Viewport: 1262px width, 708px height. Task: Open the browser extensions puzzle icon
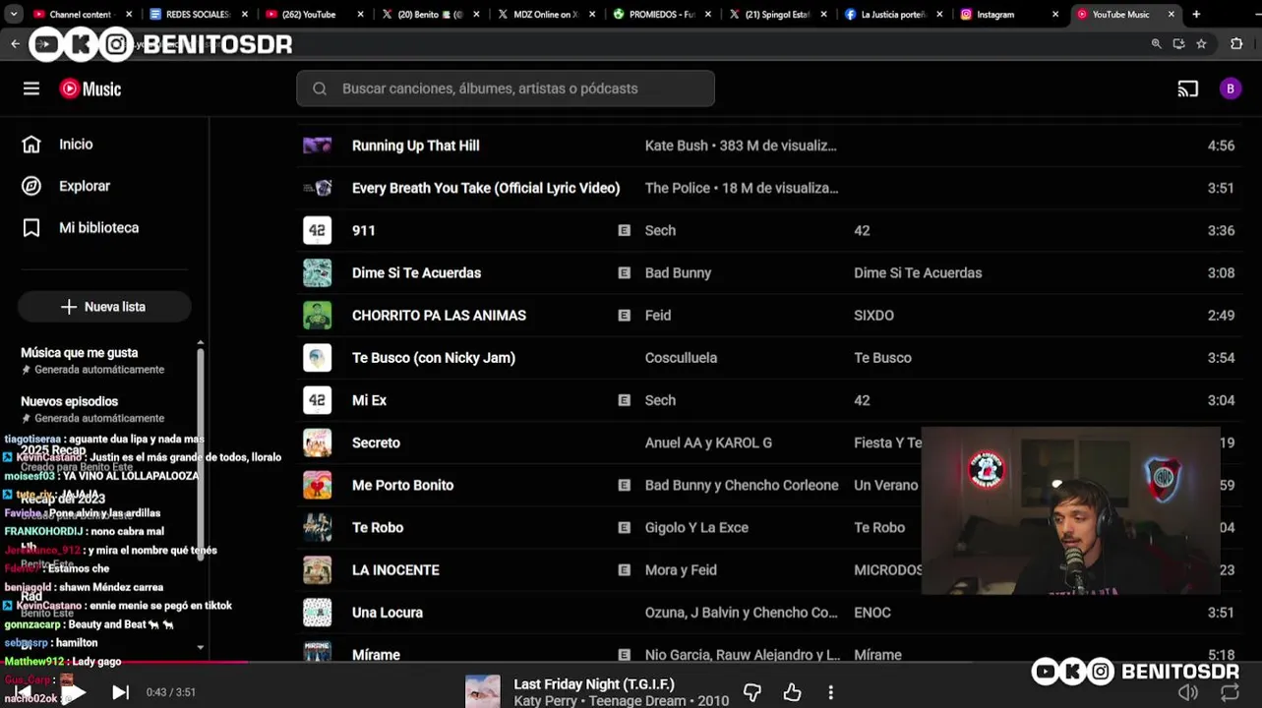(1236, 43)
